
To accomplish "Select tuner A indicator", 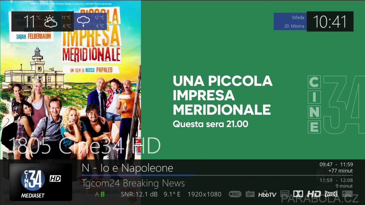I will pos(97,194).
